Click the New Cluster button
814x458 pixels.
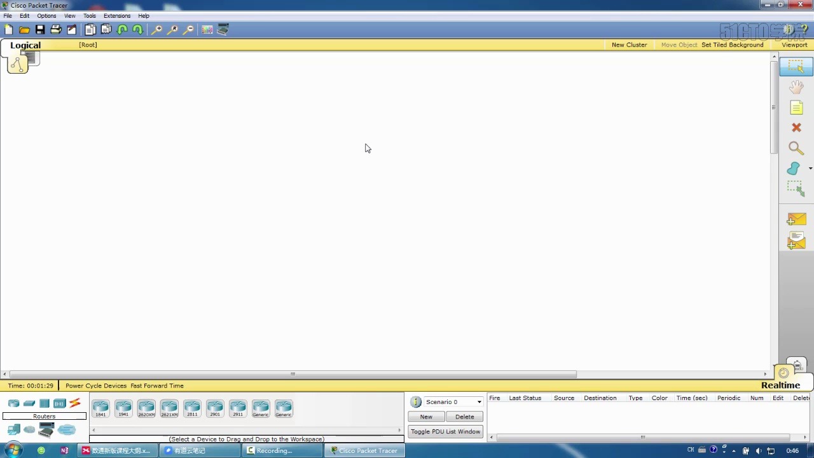pos(629,45)
